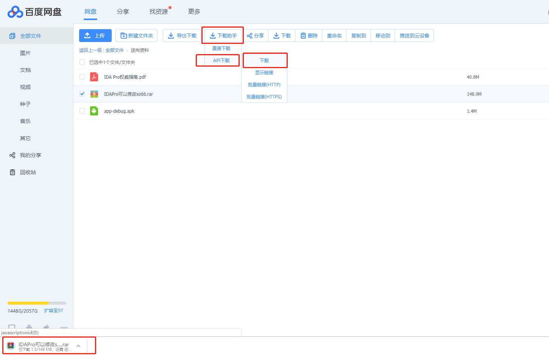The image size is (549, 355).
Task: Click the WinRAR icon in download bar
Action: [x=11, y=346]
